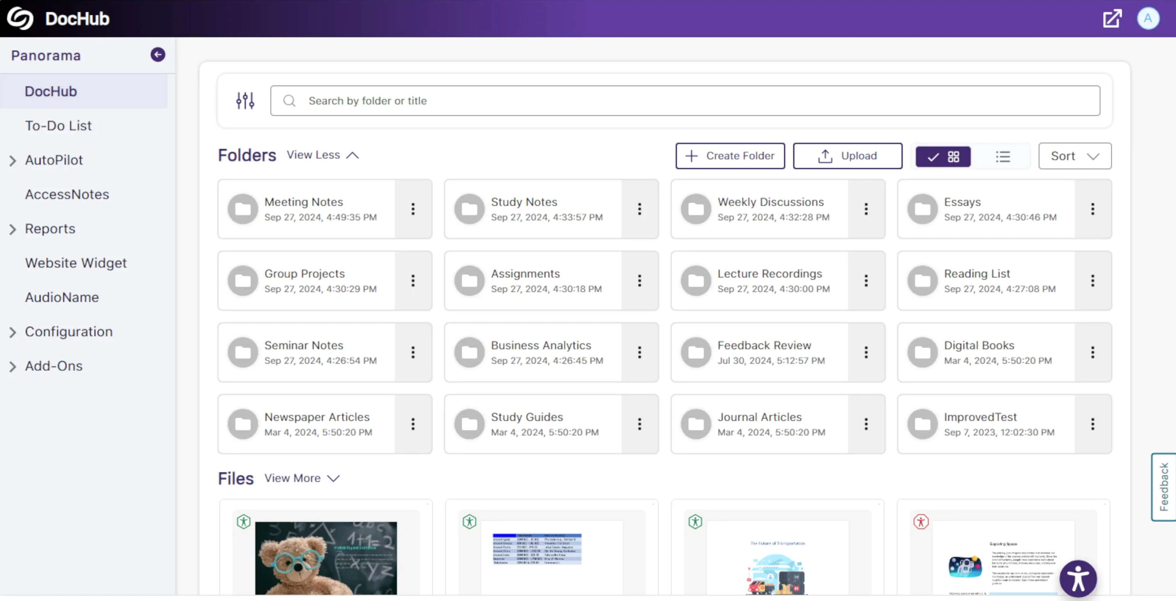The image size is (1176, 601).
Task: Open the Sort dropdown
Action: point(1075,156)
